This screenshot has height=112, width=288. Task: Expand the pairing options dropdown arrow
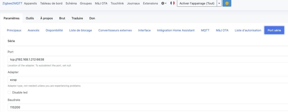(x=219, y=3)
